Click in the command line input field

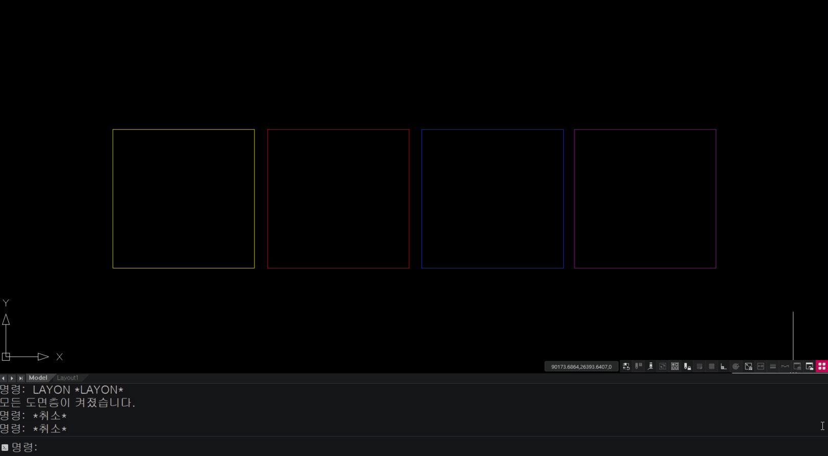(x=408, y=447)
